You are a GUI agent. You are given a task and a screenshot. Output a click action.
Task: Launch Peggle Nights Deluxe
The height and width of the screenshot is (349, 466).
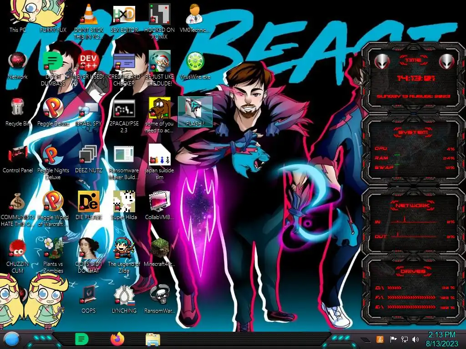(x=53, y=162)
